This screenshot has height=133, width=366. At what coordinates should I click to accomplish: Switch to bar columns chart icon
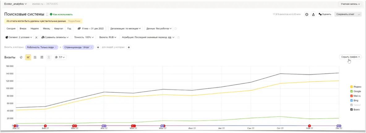tap(42, 57)
